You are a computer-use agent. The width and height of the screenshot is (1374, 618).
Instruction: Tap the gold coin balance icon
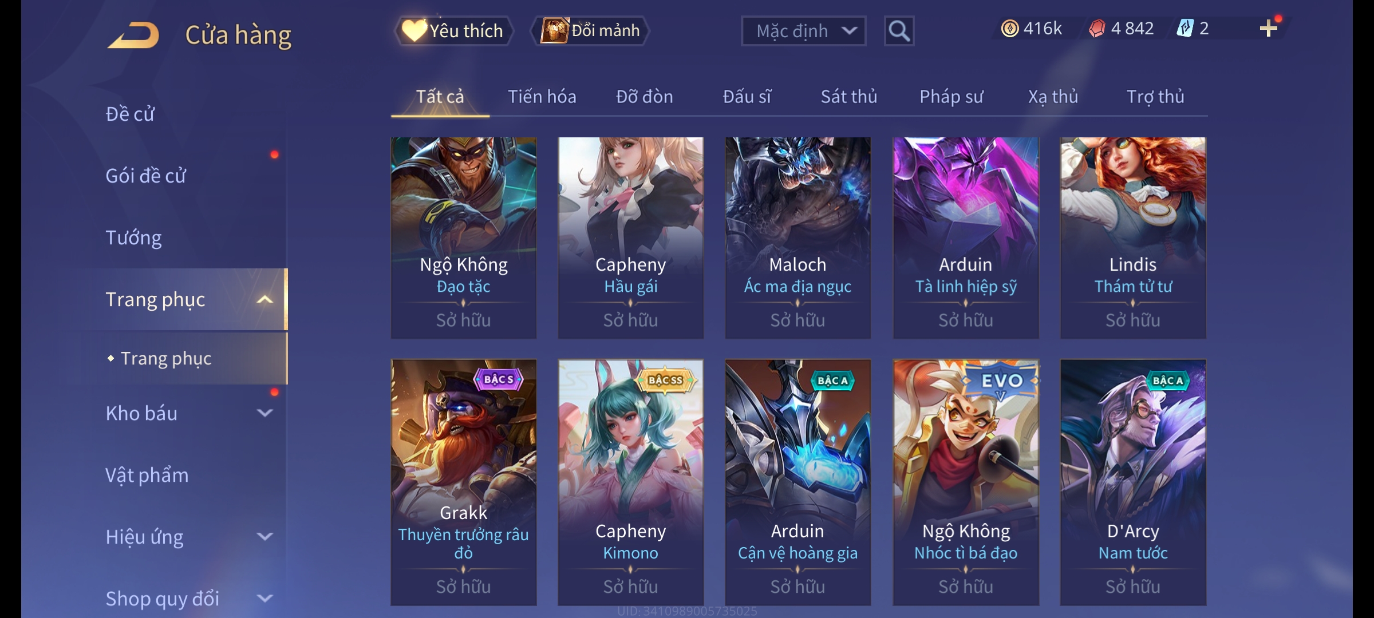[1010, 29]
